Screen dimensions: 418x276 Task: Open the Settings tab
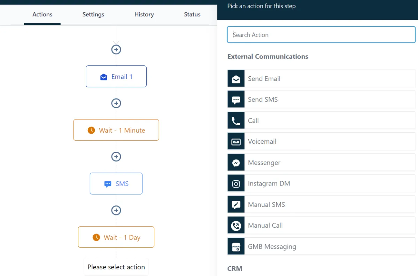coord(93,15)
